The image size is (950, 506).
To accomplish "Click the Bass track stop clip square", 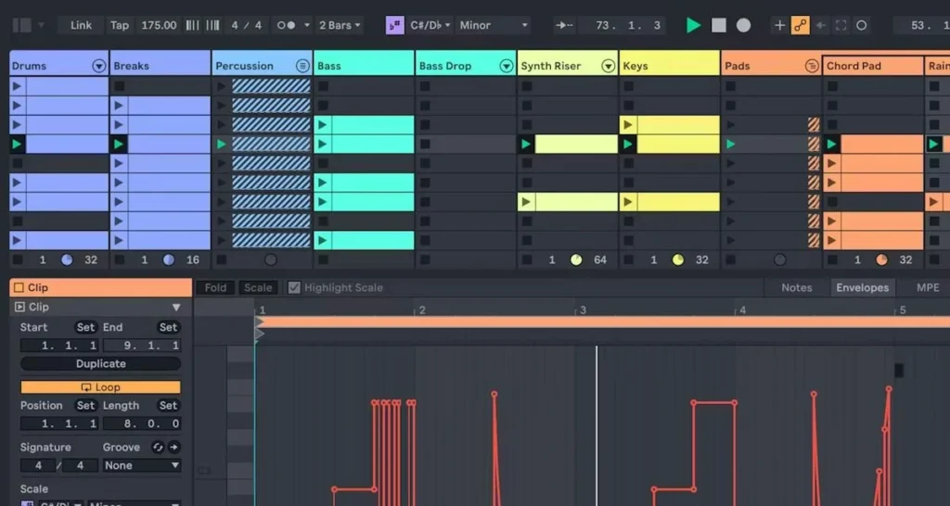I will click(x=323, y=259).
